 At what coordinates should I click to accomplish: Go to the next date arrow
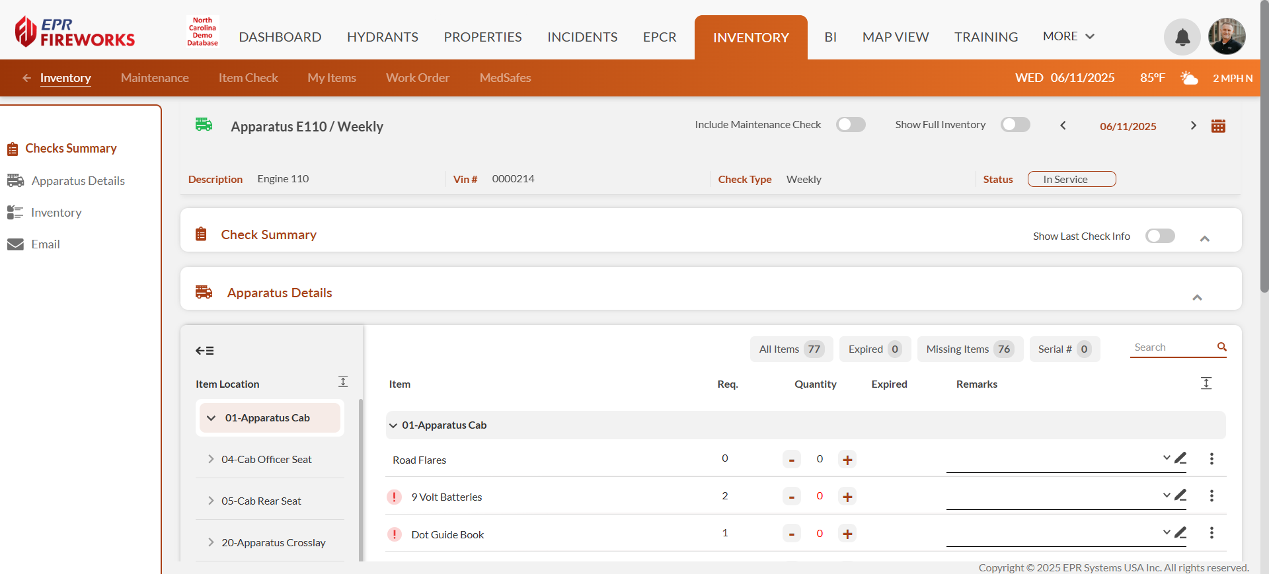point(1193,126)
